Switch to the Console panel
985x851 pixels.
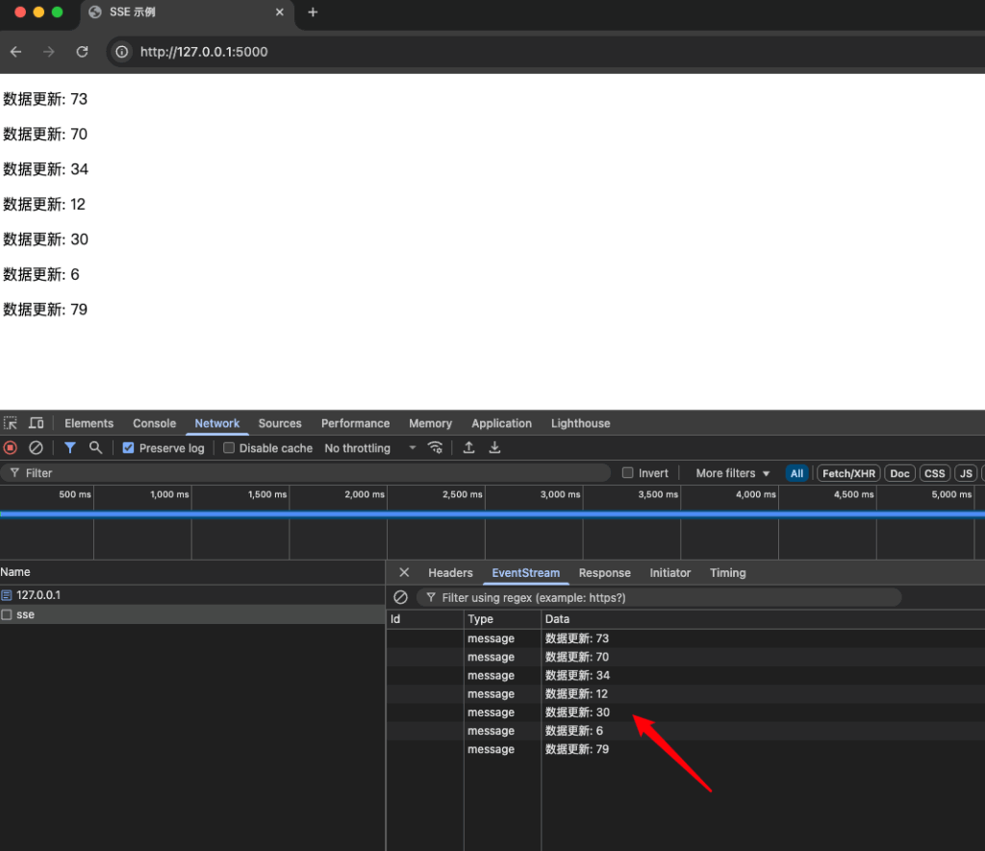coord(155,423)
